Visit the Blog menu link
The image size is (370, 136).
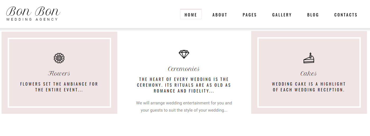click(x=313, y=15)
